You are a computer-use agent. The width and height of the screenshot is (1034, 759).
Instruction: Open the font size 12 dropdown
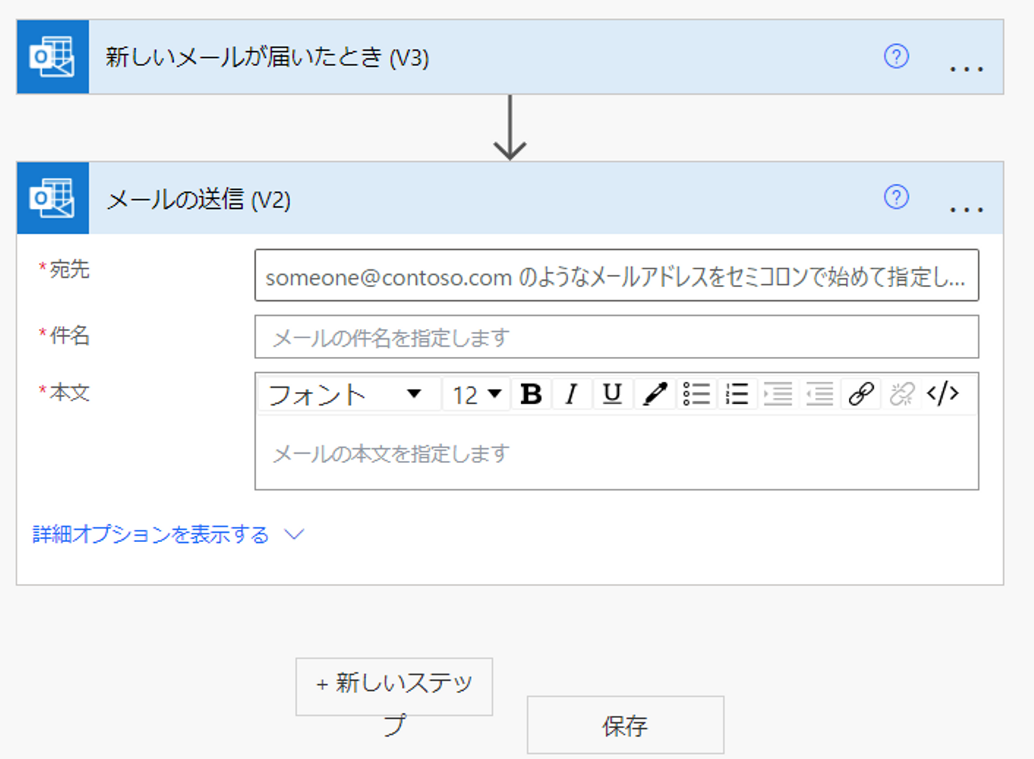coord(477,394)
